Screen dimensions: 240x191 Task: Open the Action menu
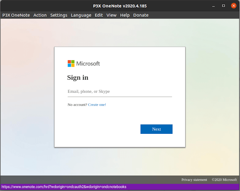click(x=40, y=15)
